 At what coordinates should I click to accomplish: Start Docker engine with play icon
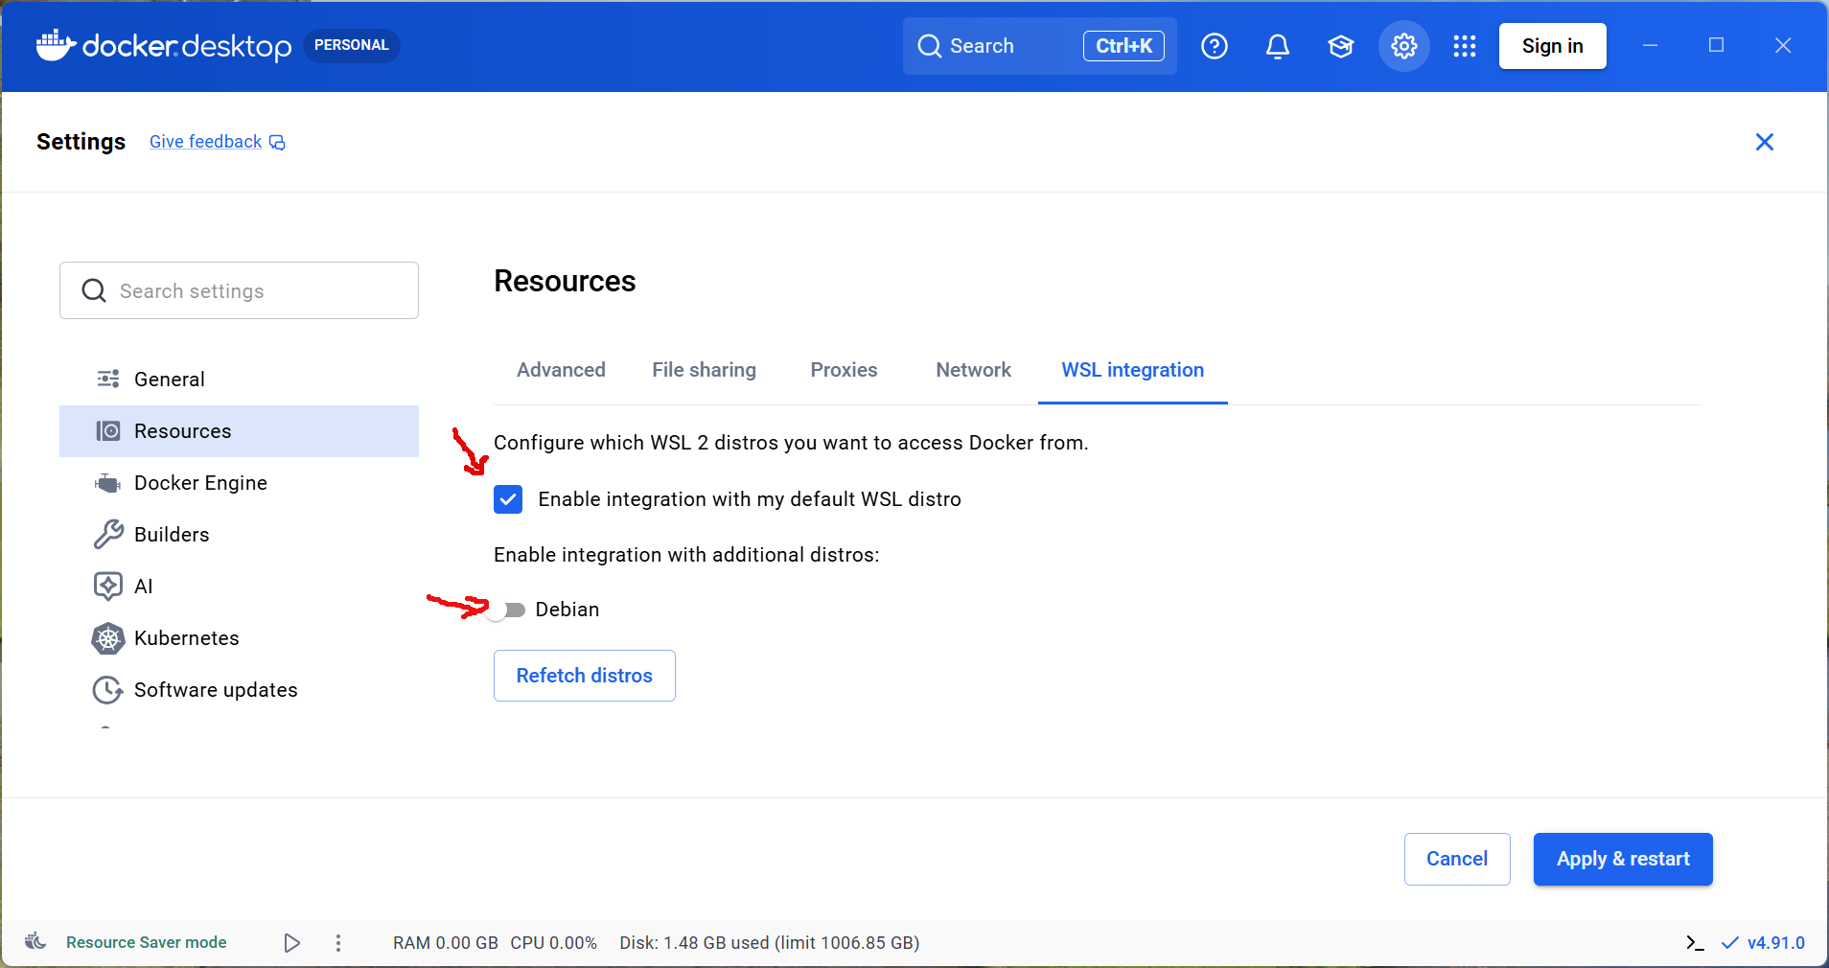click(292, 943)
